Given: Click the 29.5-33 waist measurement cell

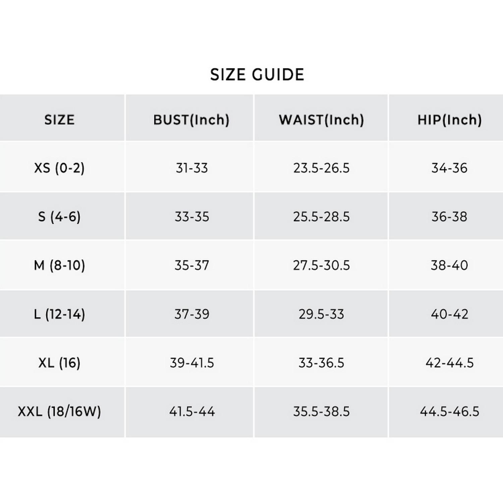Looking at the screenshot, I should click(321, 314).
